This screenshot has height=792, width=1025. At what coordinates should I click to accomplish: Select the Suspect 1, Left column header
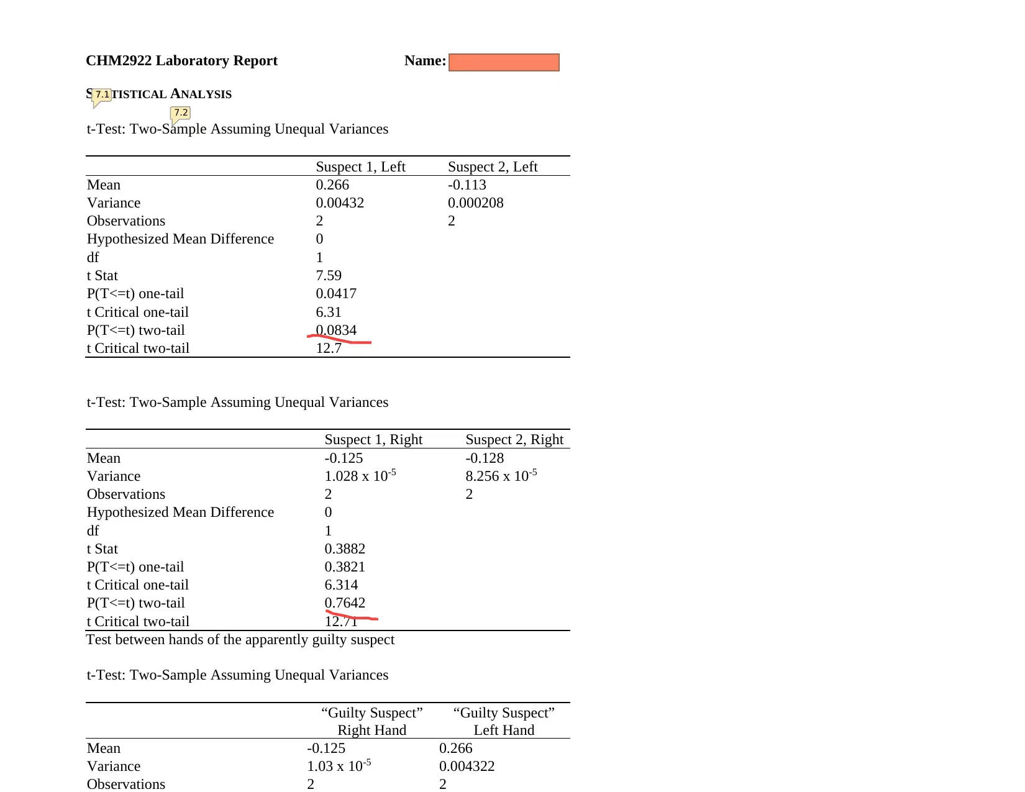coord(360,166)
